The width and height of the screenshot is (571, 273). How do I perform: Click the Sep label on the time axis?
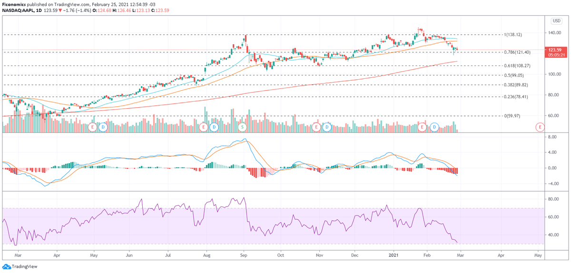243,255
